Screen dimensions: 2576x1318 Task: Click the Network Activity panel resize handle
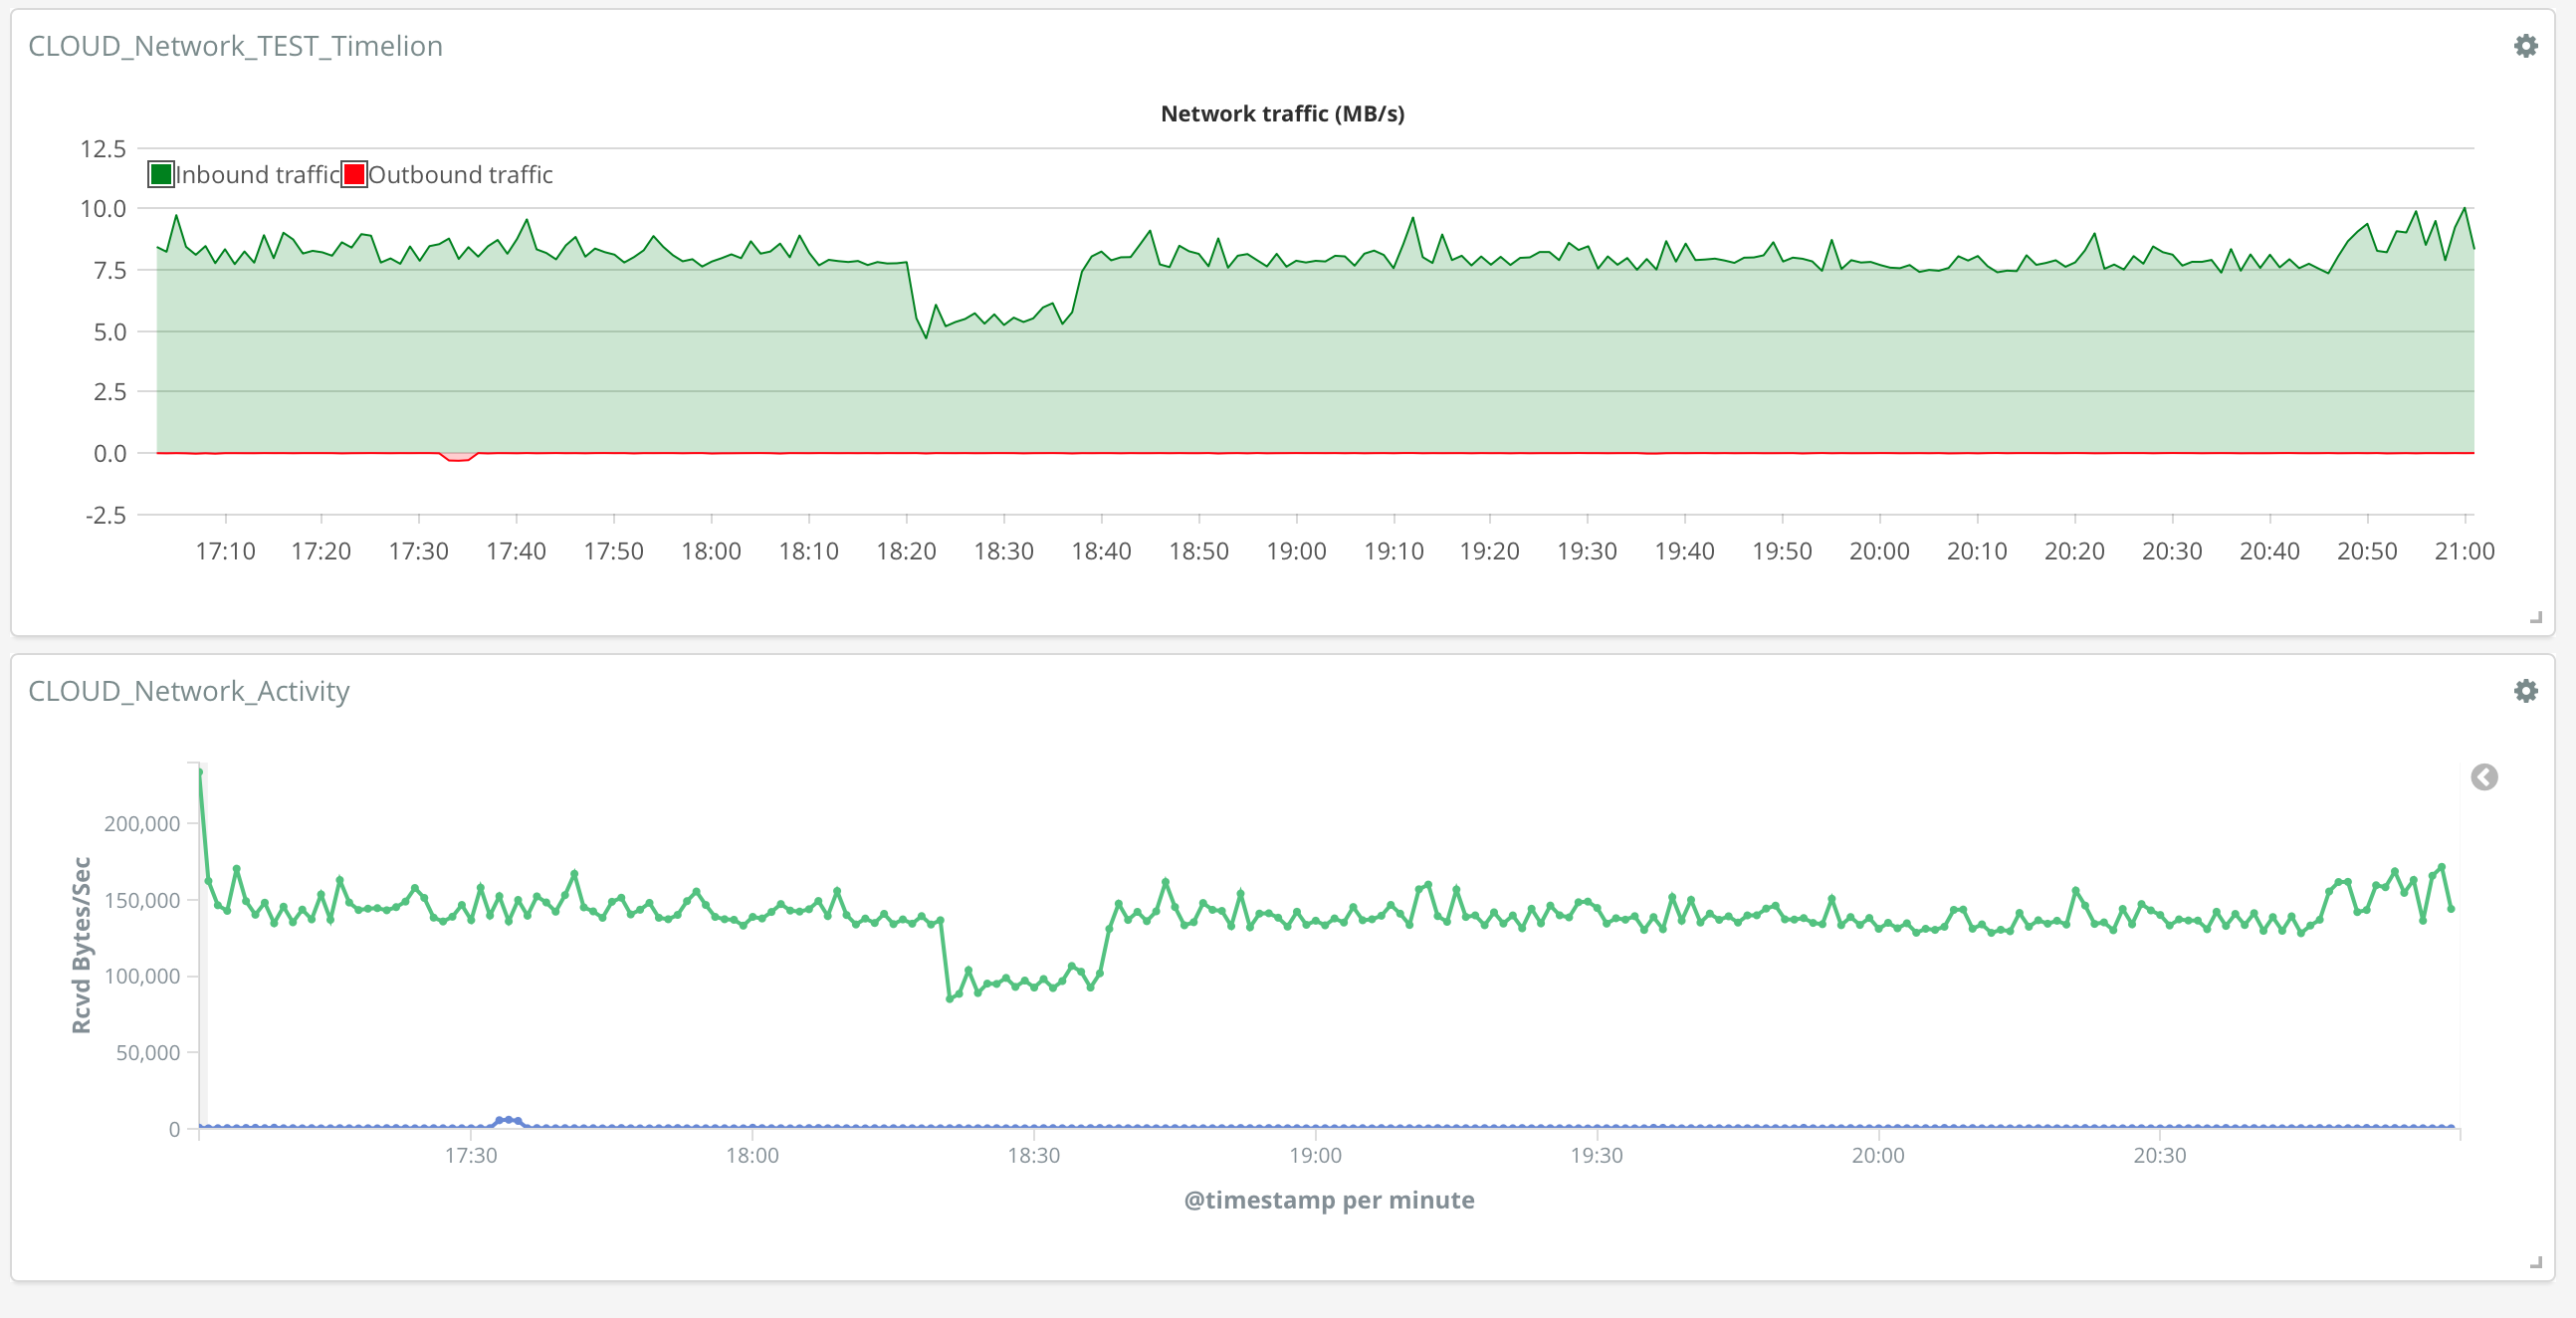click(x=2535, y=1262)
